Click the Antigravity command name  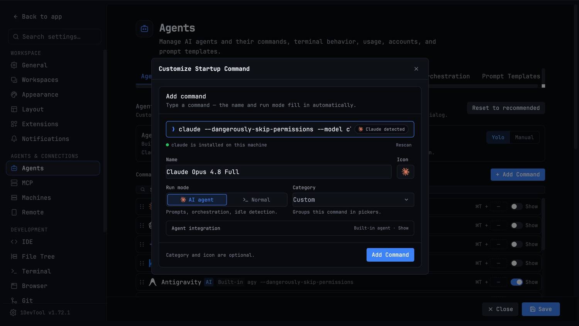pos(181,282)
